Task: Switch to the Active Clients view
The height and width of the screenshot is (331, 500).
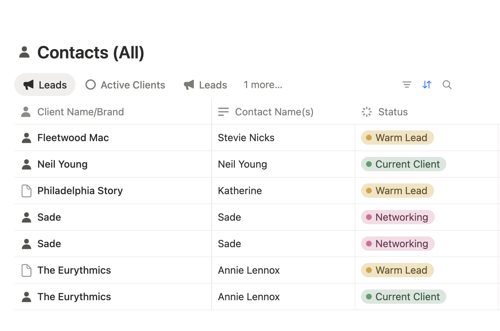Action: pos(125,85)
